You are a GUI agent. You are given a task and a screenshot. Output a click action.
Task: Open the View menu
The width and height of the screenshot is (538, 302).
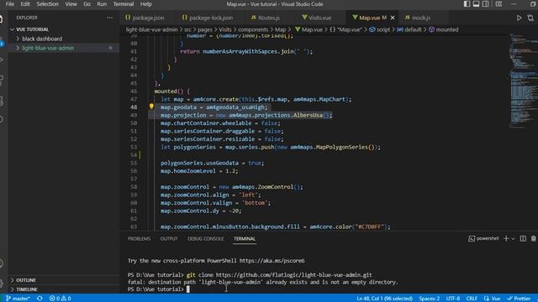pos(71,4)
